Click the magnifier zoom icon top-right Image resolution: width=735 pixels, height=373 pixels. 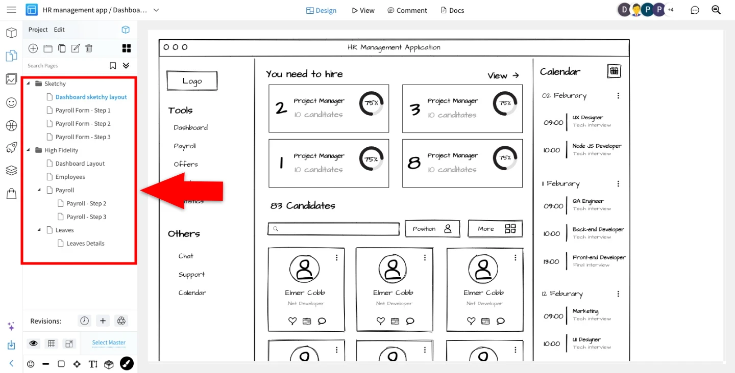click(x=716, y=10)
